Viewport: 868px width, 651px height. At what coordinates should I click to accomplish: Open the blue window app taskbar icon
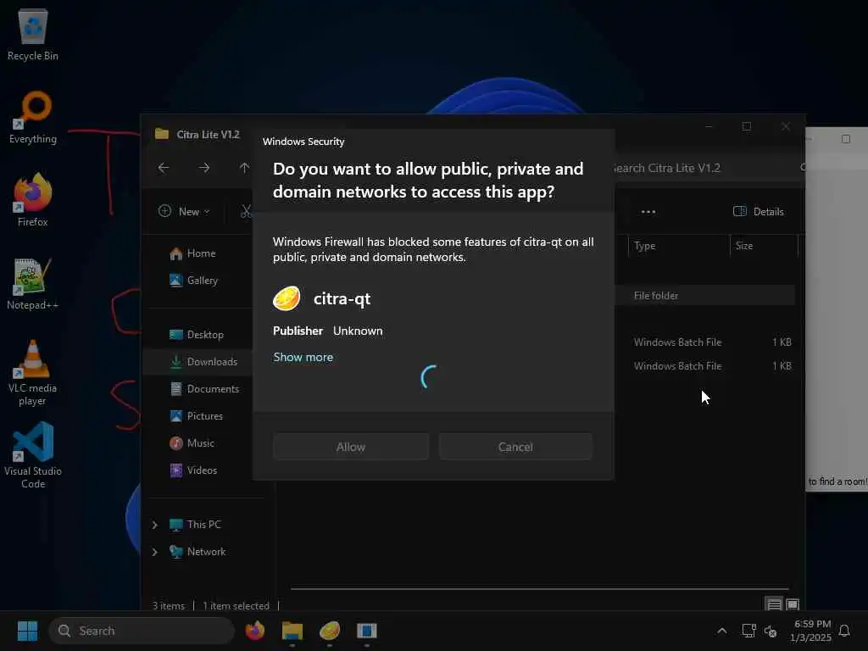(366, 631)
